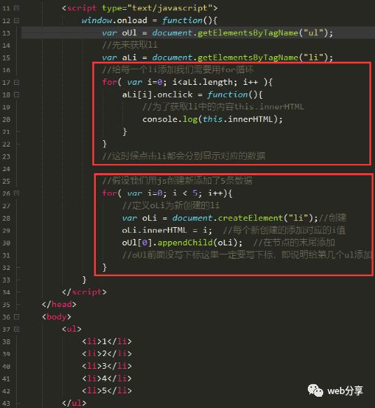This screenshot has height=408, width=375.
Task: Collapse the ul tag fold on line 37
Action: 17,329
